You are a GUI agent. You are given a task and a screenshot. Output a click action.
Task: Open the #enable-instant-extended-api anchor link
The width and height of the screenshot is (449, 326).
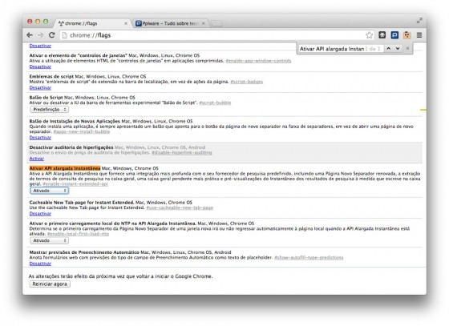point(75,184)
